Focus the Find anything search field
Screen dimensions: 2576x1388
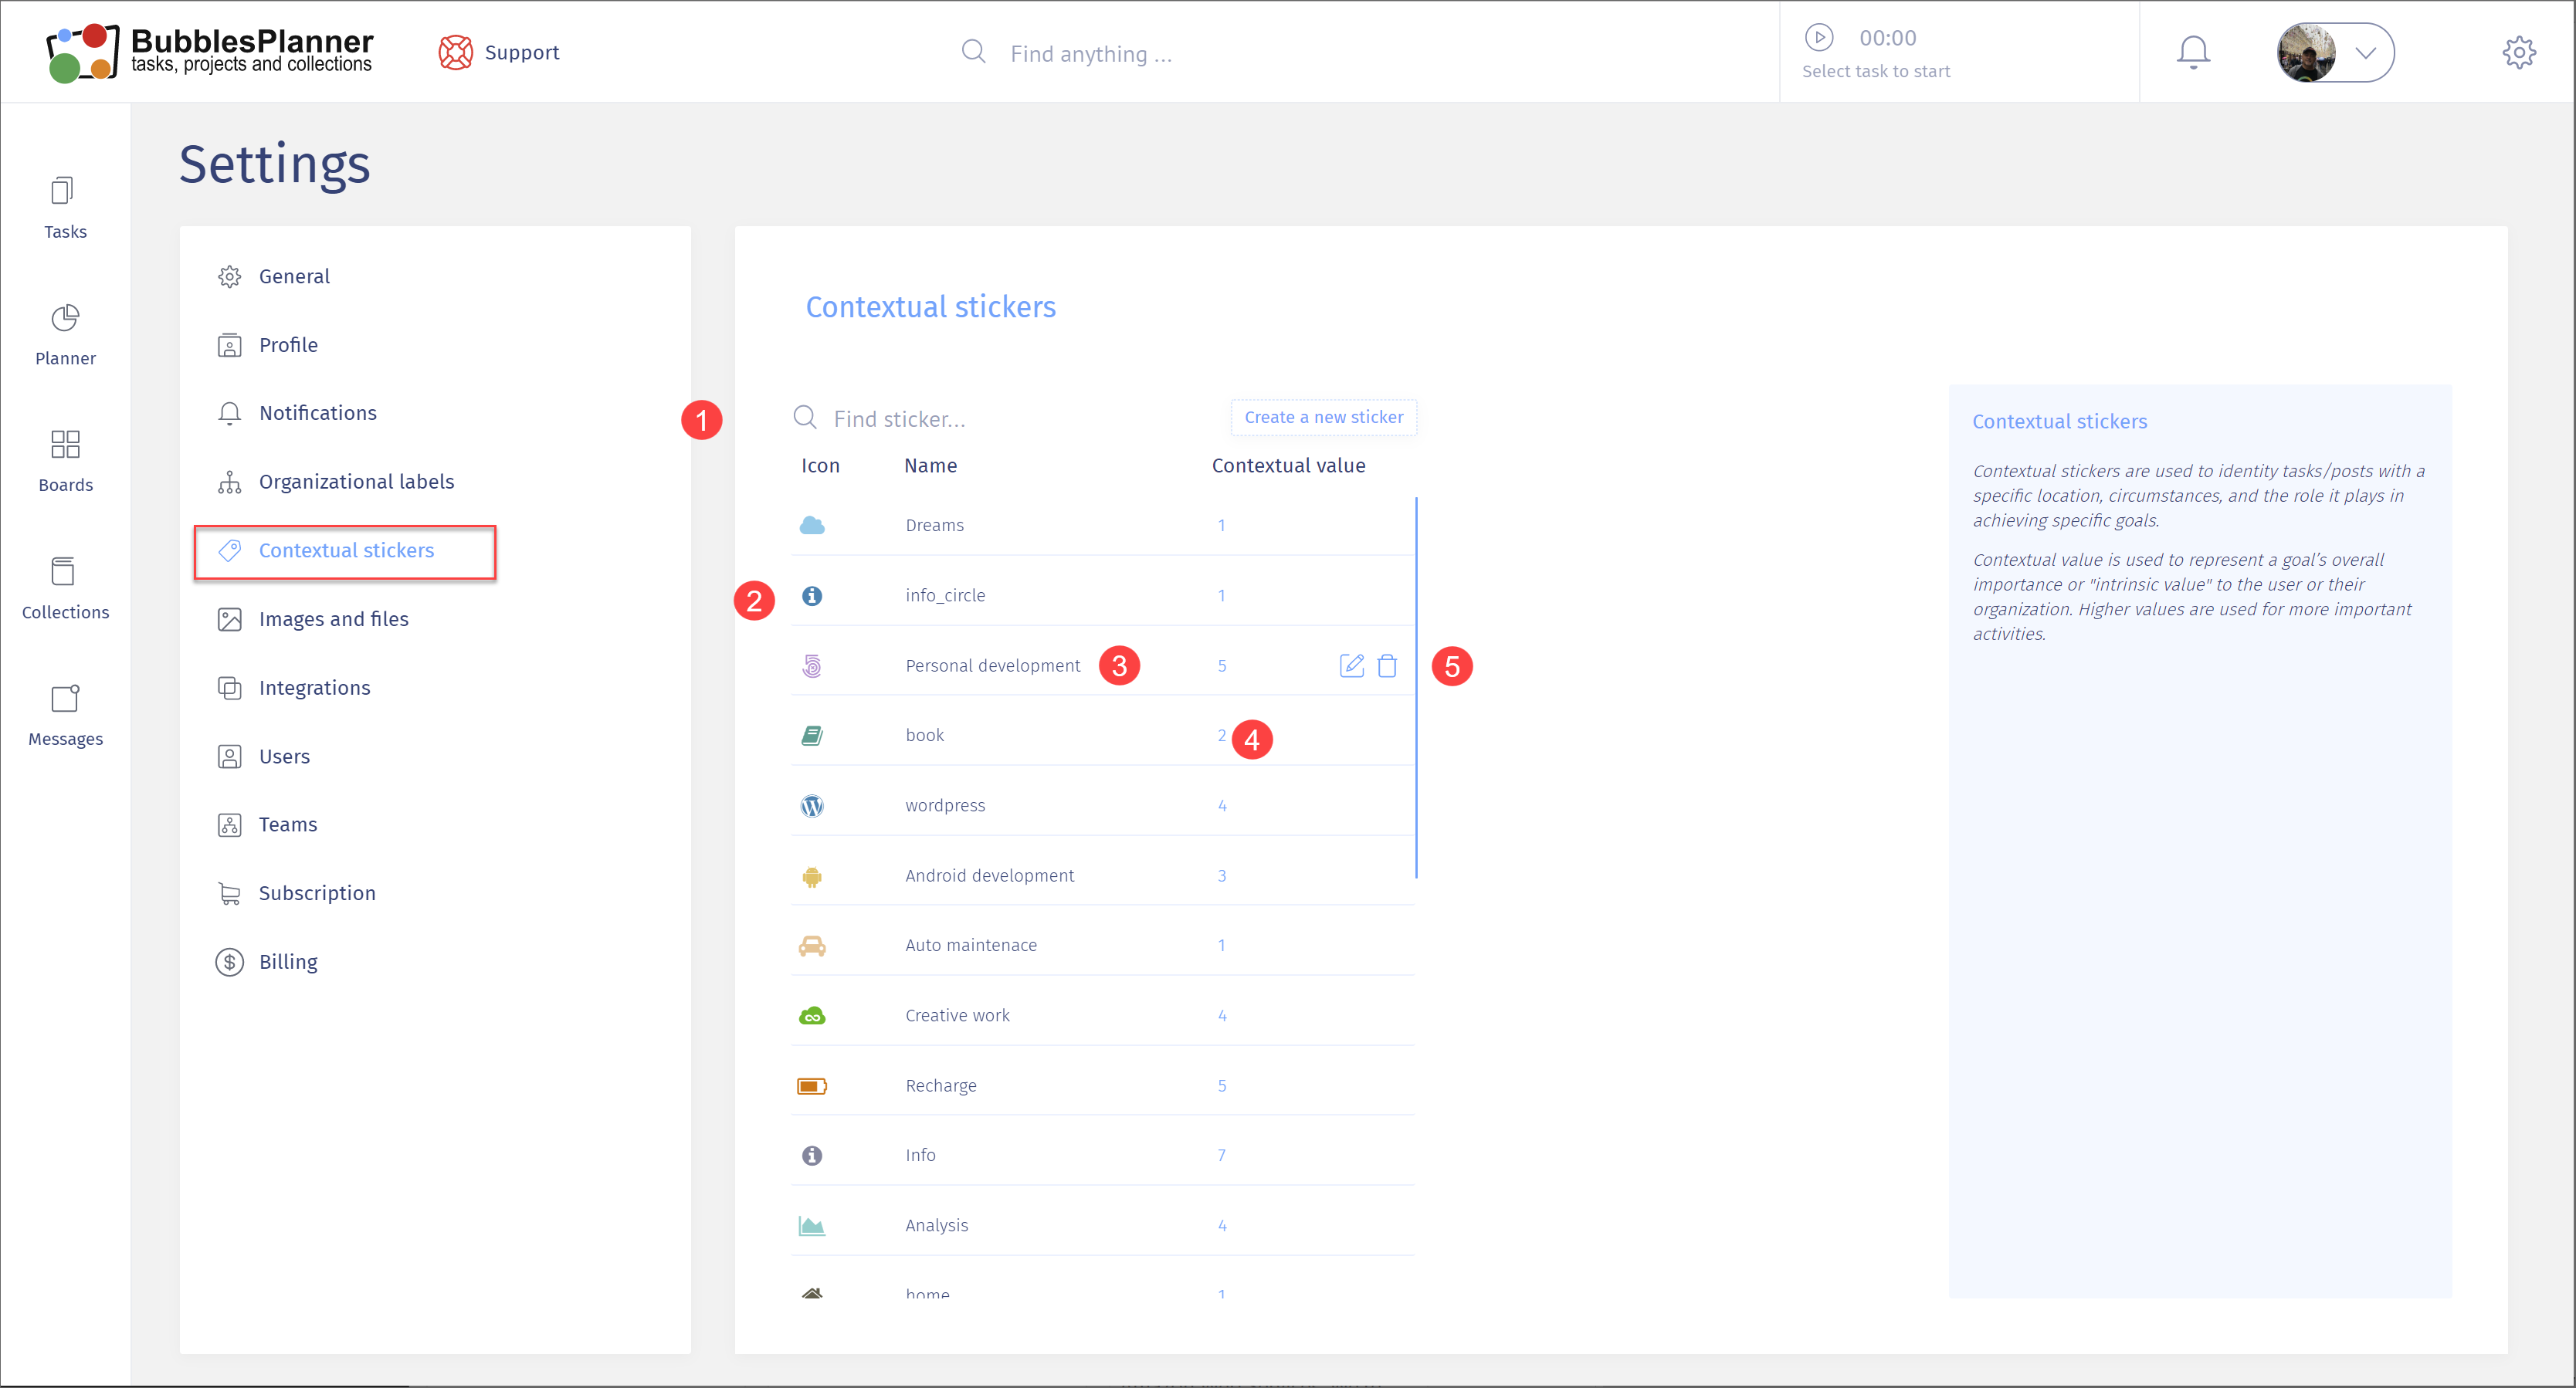tap(1090, 54)
